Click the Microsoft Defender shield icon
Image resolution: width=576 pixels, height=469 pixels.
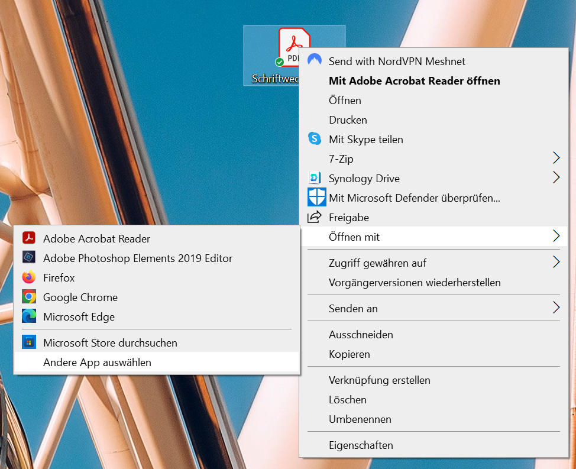tap(316, 198)
